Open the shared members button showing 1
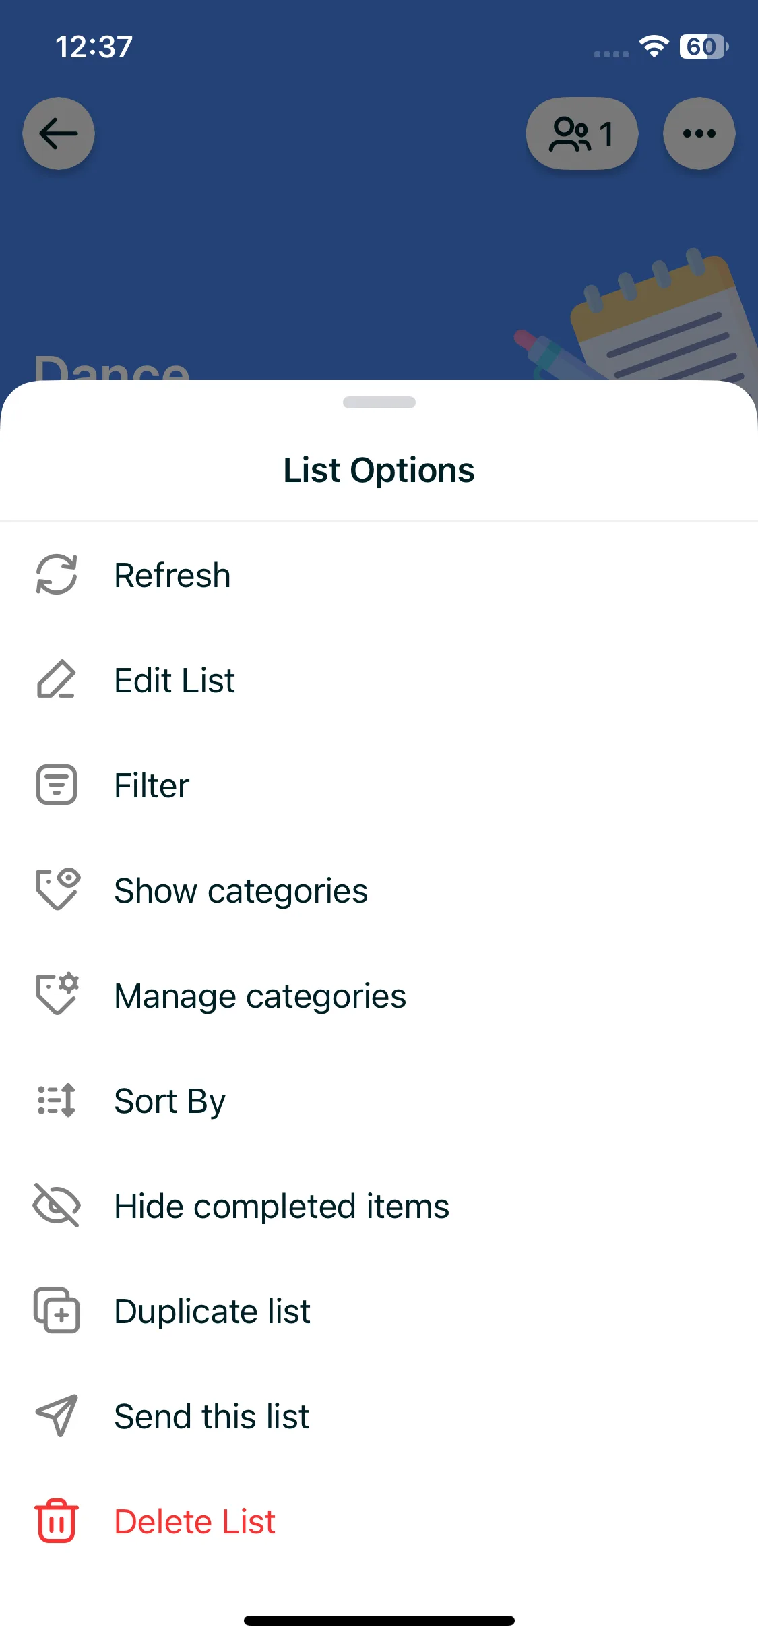Image resolution: width=758 pixels, height=1642 pixels. coord(581,133)
